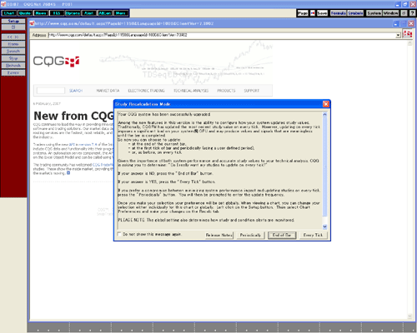This screenshot has width=417, height=333.
Task: Minimize the browser child window
Action: tap(396, 24)
